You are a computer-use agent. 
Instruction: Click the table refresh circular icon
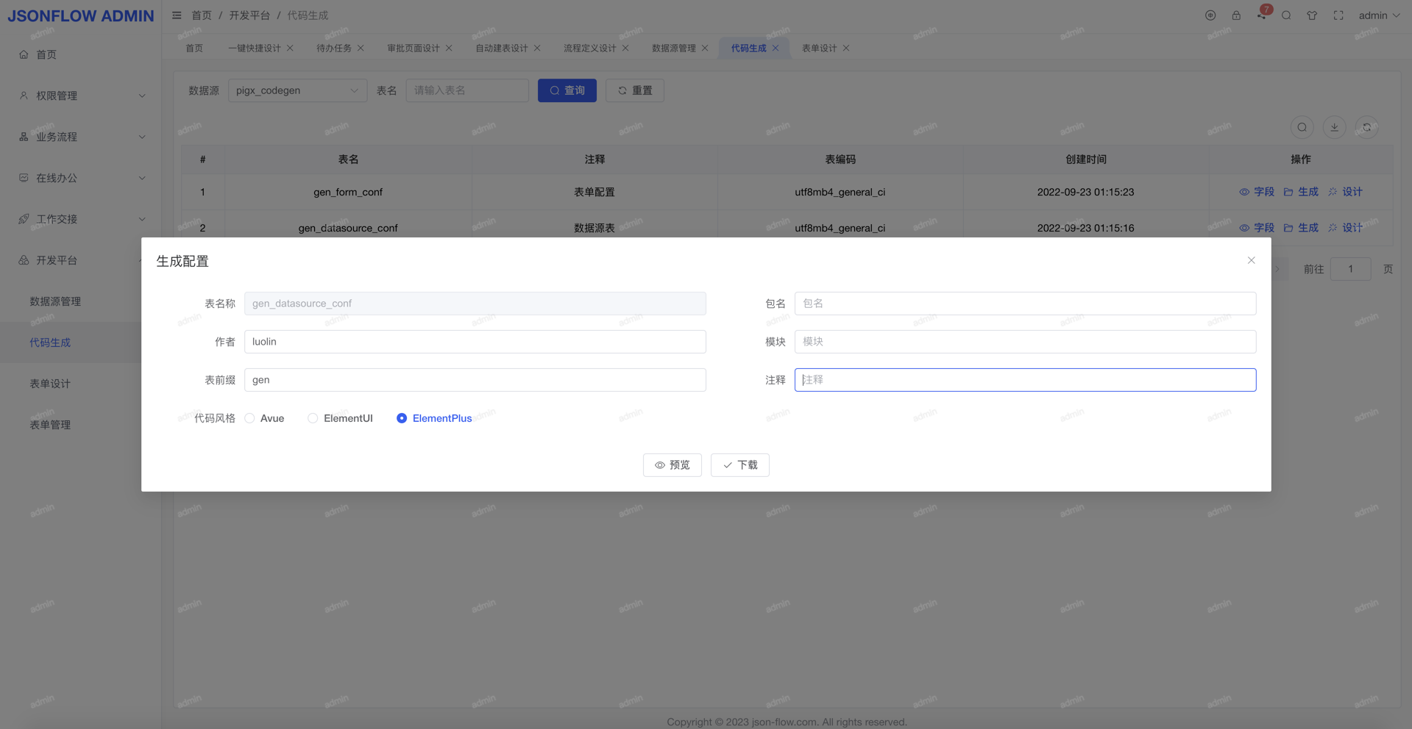(1366, 127)
